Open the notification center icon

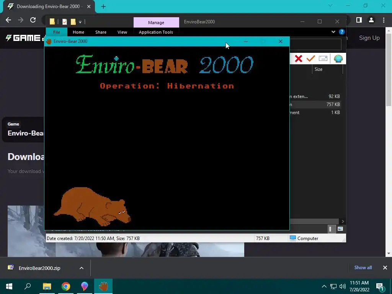pyautogui.click(x=380, y=287)
